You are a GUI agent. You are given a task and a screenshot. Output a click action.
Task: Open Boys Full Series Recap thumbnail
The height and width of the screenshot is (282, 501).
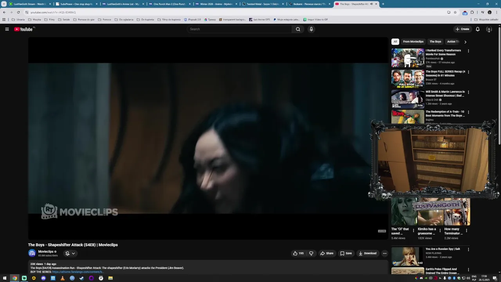tap(408, 79)
